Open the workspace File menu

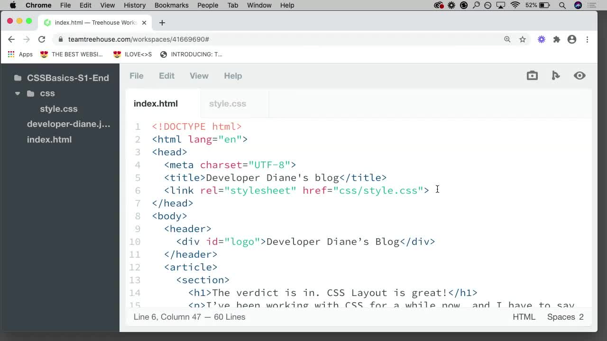[137, 76]
